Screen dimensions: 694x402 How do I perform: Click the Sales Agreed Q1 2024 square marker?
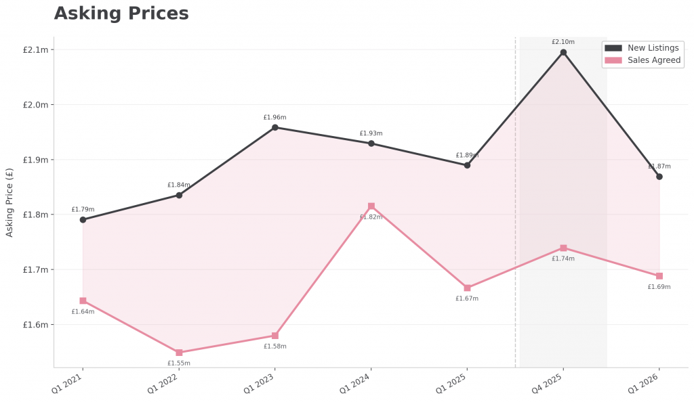tap(371, 206)
